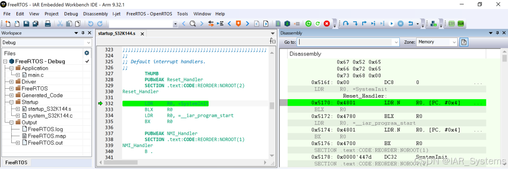The height and width of the screenshot is (169, 508).
Task: Pin the Disassembly panel
Action: [497, 33]
